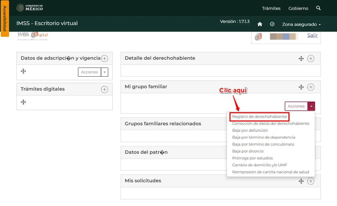Open the Trámites link

(271, 8)
